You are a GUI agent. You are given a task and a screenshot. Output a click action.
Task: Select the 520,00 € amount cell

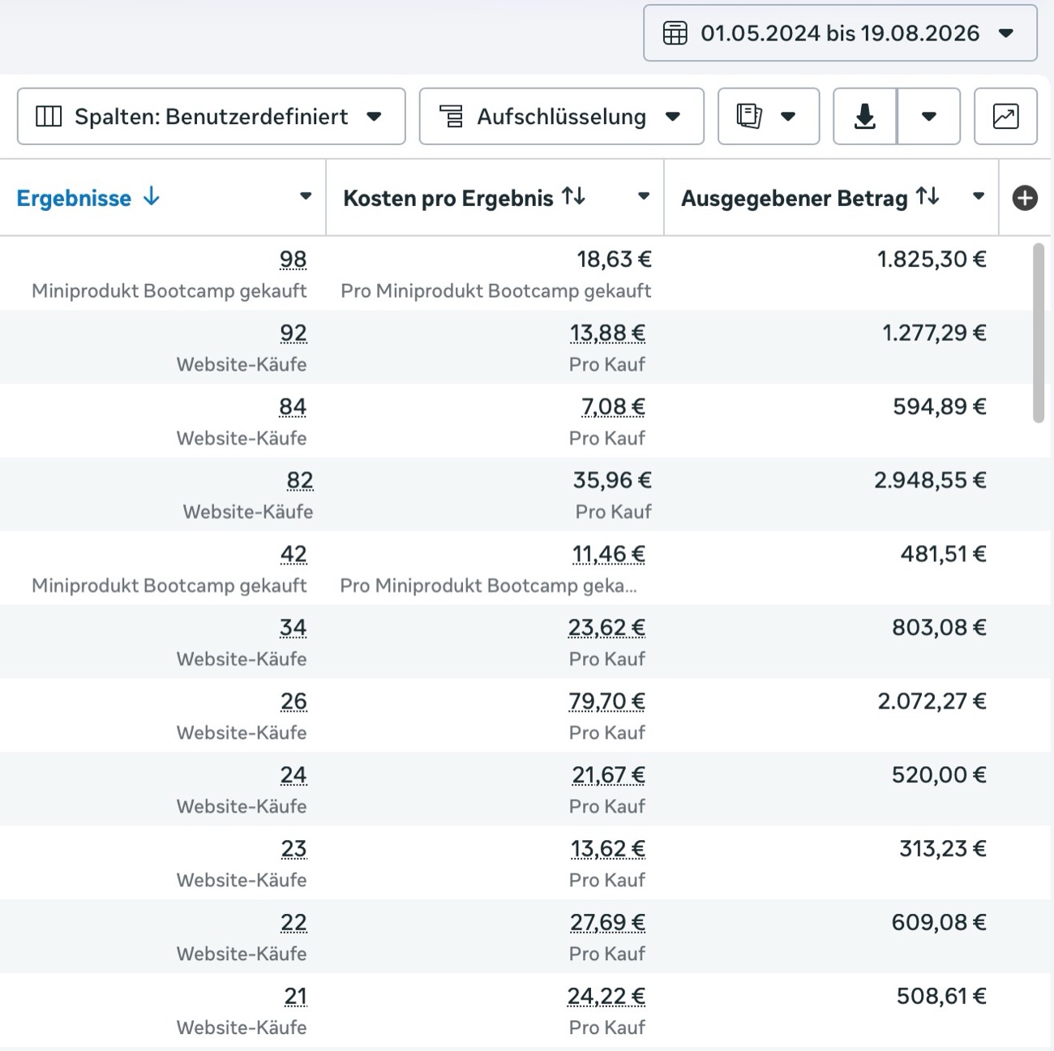coord(939,775)
